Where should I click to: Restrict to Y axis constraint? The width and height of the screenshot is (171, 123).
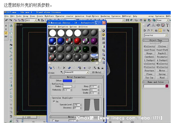click(6, 29)
